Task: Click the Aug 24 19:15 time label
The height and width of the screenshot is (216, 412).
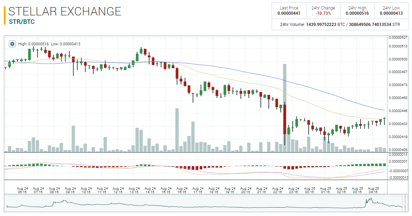Action: pos(230,190)
